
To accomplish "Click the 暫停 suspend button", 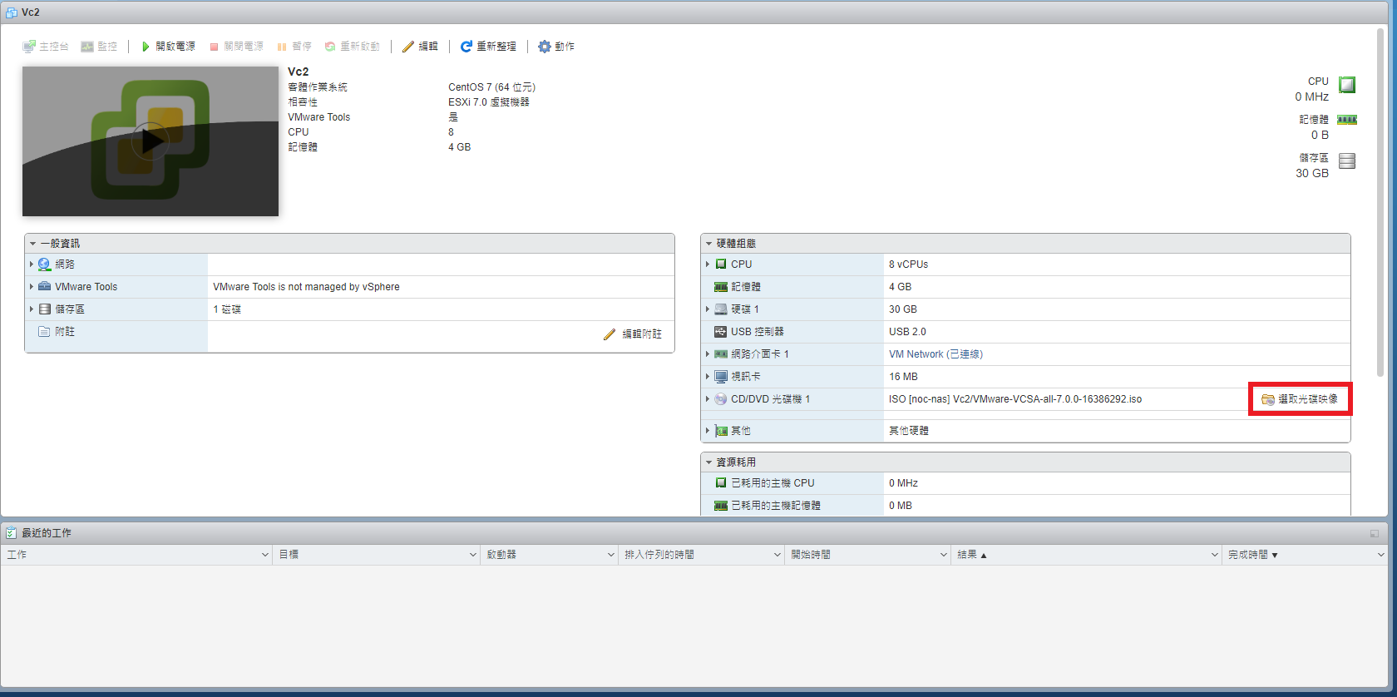I will tap(294, 47).
